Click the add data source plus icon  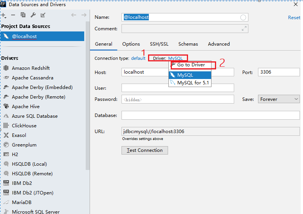4,15
